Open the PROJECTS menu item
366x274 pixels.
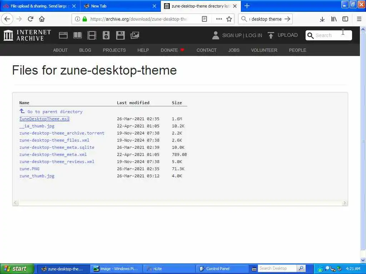tap(114, 50)
